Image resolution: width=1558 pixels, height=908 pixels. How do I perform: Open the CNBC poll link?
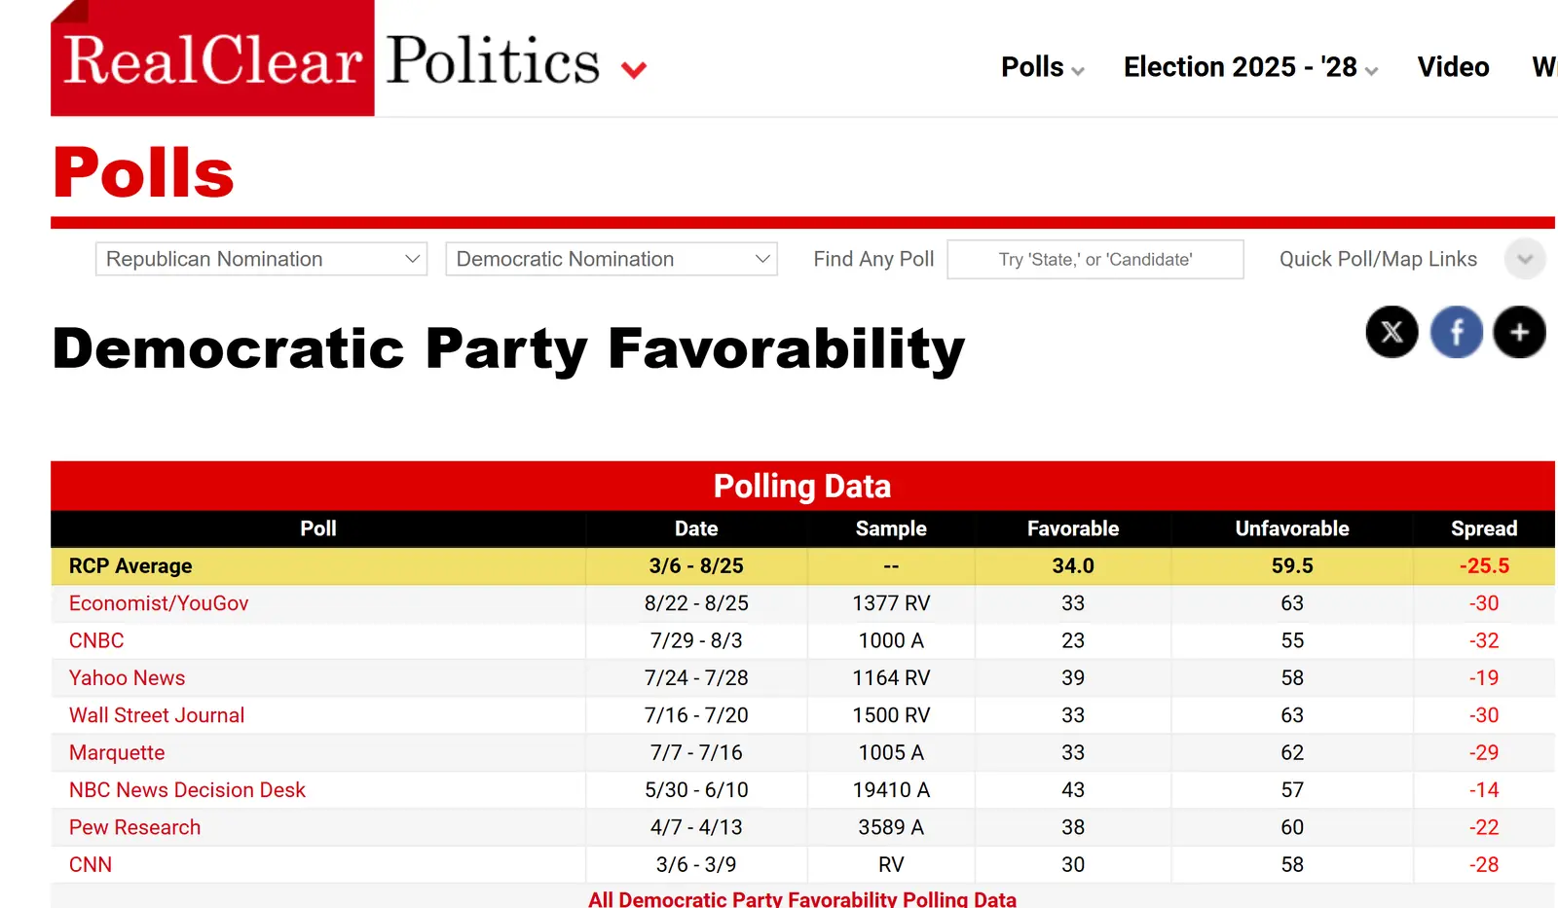pyautogui.click(x=96, y=640)
